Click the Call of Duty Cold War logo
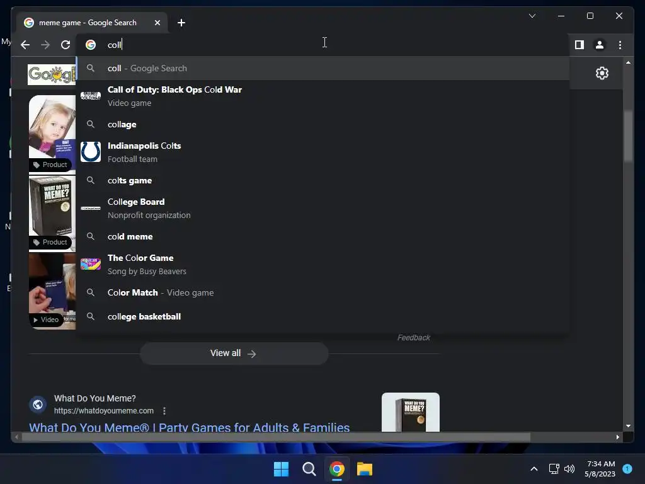This screenshot has width=645, height=484. pos(91,96)
